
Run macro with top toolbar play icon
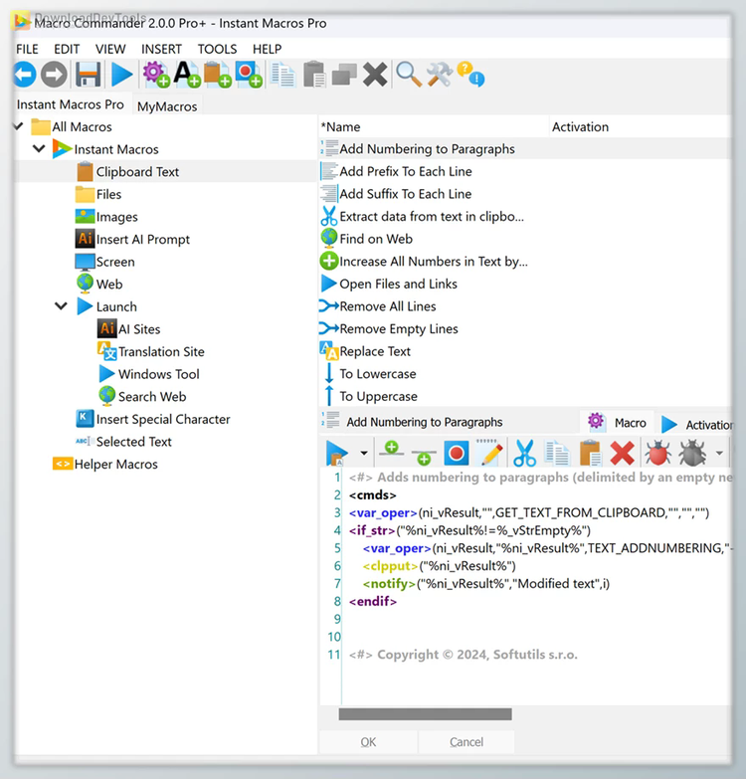click(121, 75)
